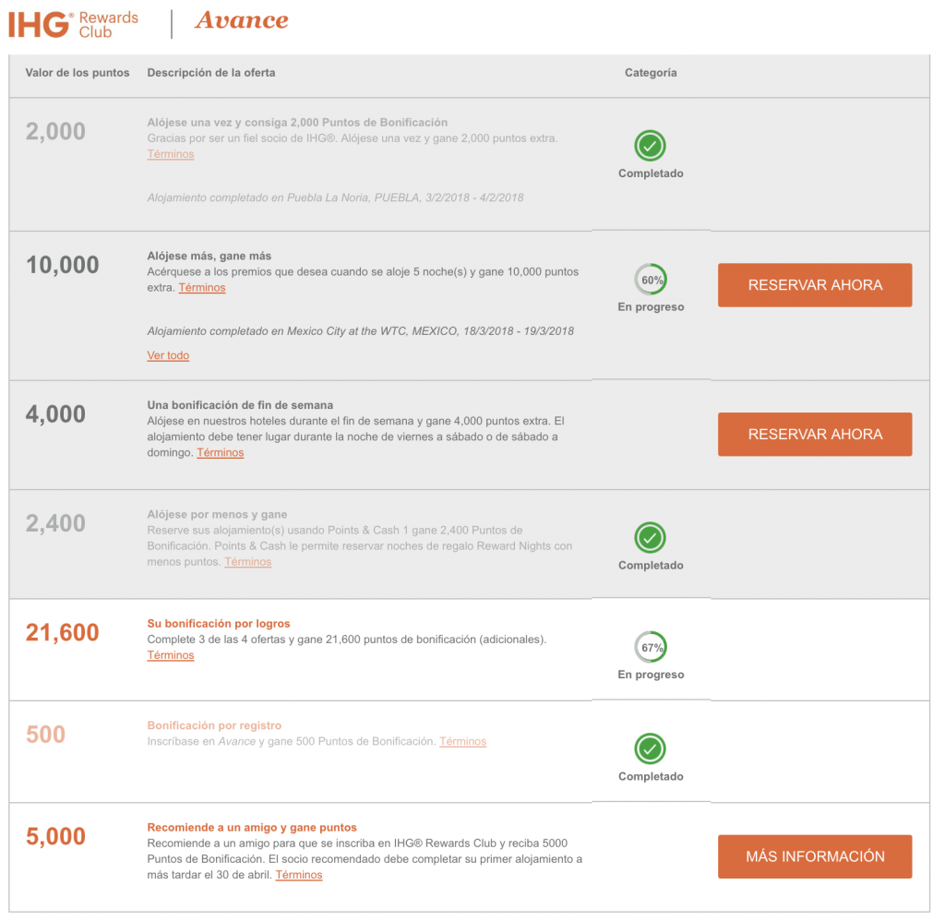Expand stays list with Ver todo link
The image size is (945, 921).
[x=168, y=355]
